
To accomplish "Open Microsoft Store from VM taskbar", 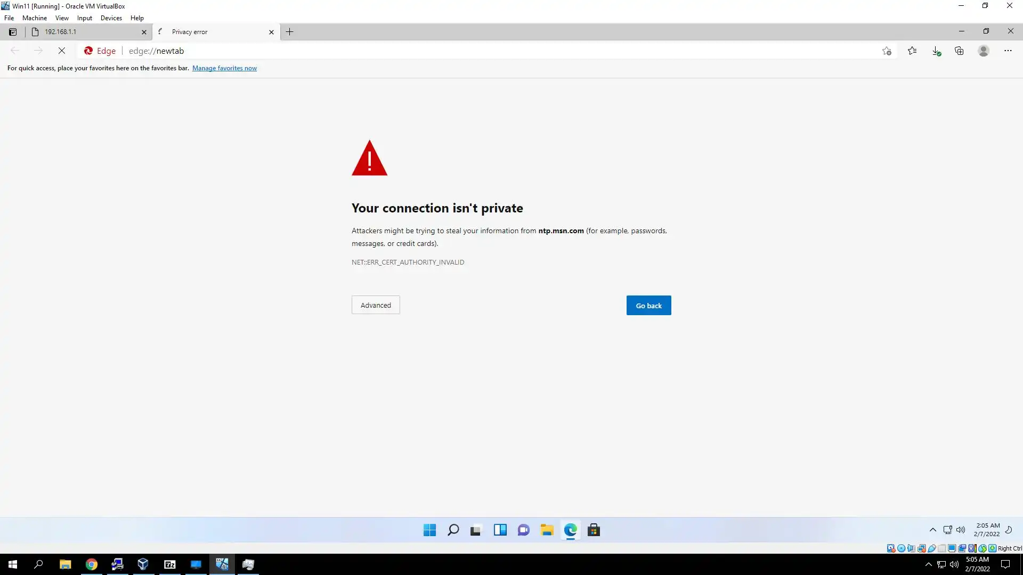I will coord(594,530).
